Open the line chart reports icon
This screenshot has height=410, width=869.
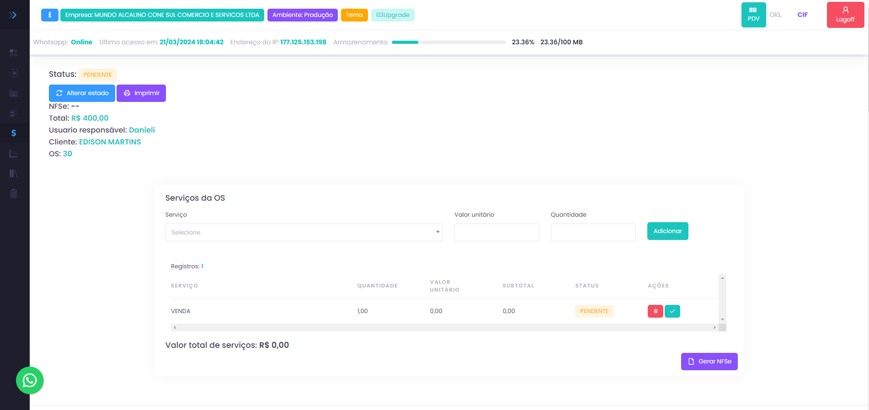[x=14, y=154]
